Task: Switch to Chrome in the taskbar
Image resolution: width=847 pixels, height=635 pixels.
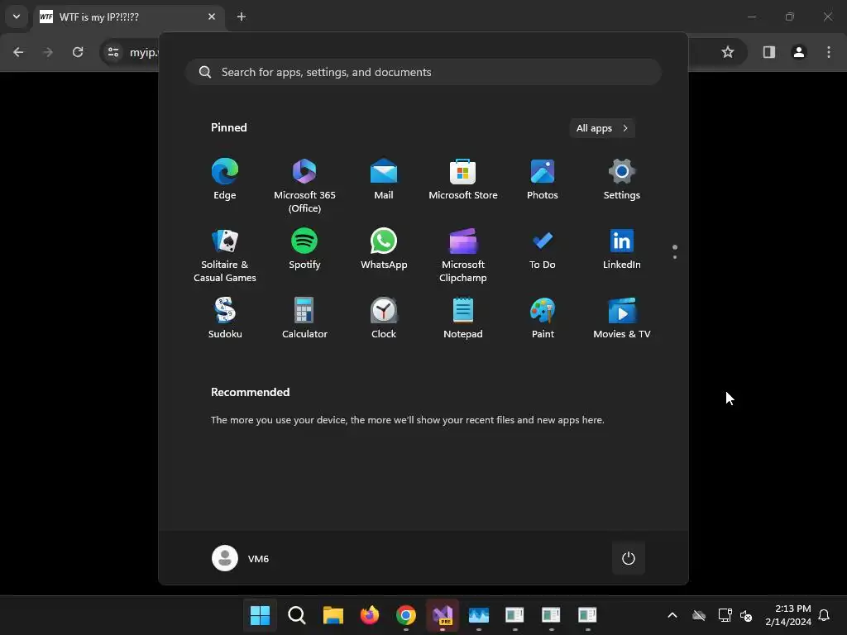Action: pyautogui.click(x=405, y=615)
